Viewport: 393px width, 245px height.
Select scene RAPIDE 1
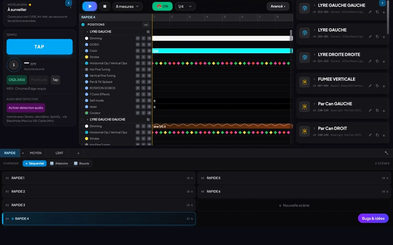point(99,178)
